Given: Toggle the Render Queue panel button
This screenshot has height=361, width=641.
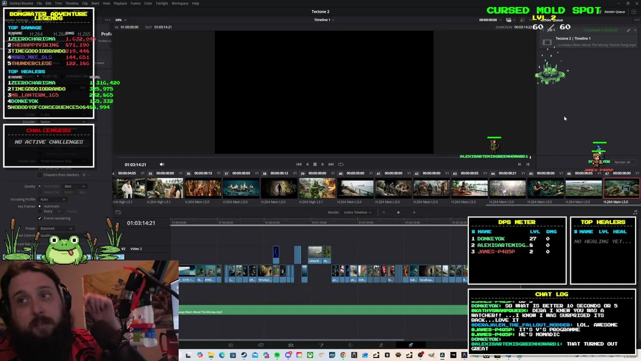Looking at the screenshot, I should tap(614, 12).
